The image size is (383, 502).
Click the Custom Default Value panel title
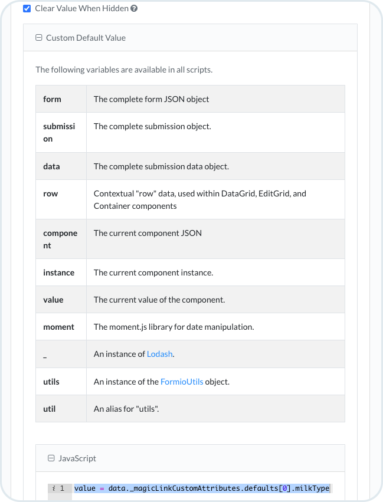pyautogui.click(x=86, y=38)
